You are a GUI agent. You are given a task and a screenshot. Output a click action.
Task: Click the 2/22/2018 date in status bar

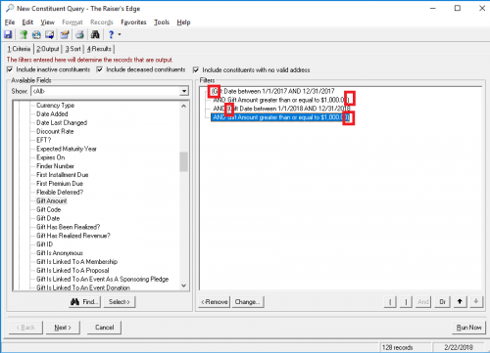(459, 347)
